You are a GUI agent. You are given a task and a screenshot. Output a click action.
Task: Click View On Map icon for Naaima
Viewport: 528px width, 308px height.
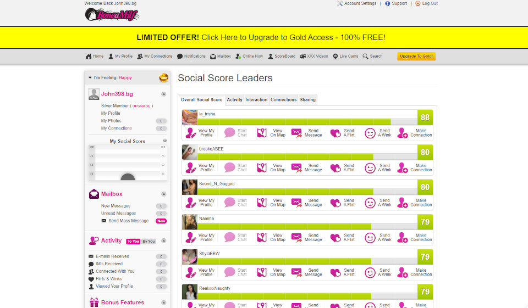(262, 238)
